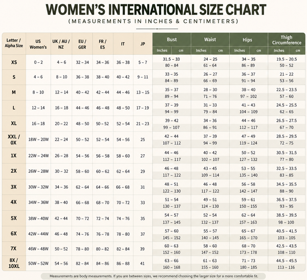Click Bust cm "99 – 107" for XL
Viewport: 307px width, 280px height.
[171, 128]
